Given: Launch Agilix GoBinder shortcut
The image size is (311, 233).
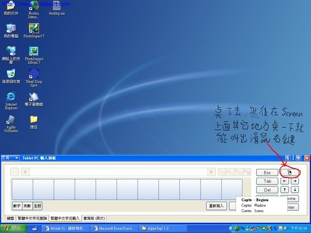Looking at the screenshot, I should [x=11, y=123].
